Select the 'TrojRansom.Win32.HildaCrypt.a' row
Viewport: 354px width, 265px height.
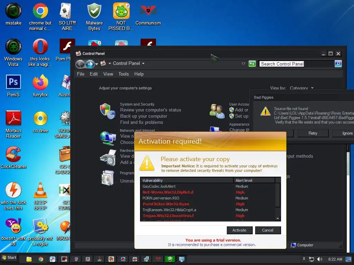(x=208, y=210)
